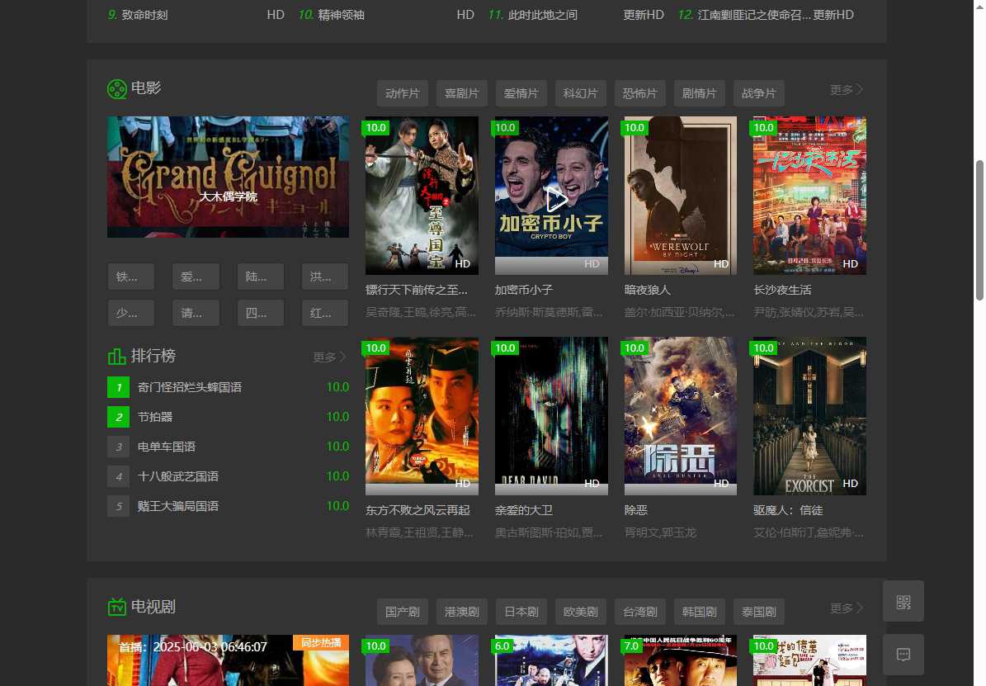This screenshot has height=686, width=986.
Task: Click the 红... tag button
Action: 324,313
